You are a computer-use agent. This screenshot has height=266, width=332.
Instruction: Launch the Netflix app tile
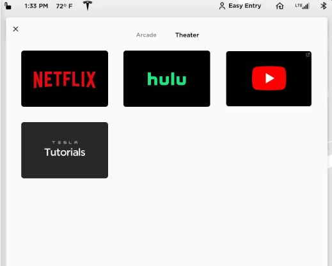65,79
